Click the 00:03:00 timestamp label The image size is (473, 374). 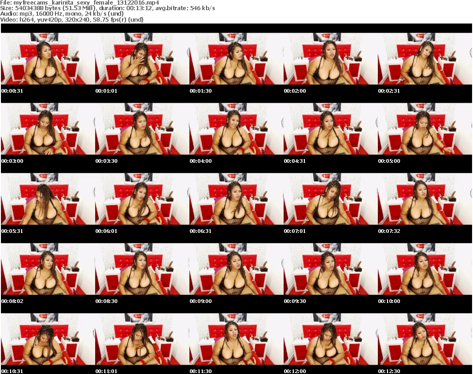(x=12, y=161)
